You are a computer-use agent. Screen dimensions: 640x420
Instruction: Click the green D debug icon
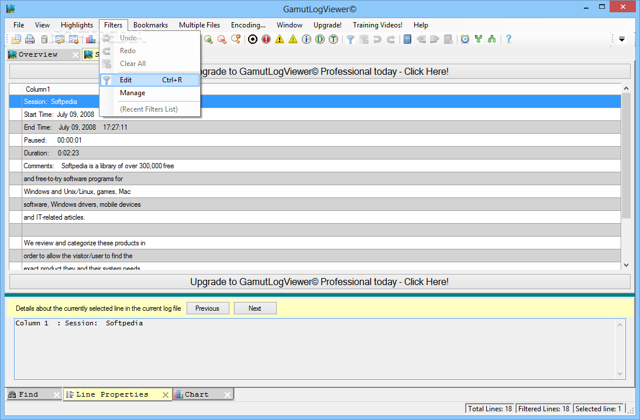tap(320, 39)
